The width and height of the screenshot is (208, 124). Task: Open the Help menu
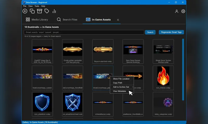pos(43,6)
